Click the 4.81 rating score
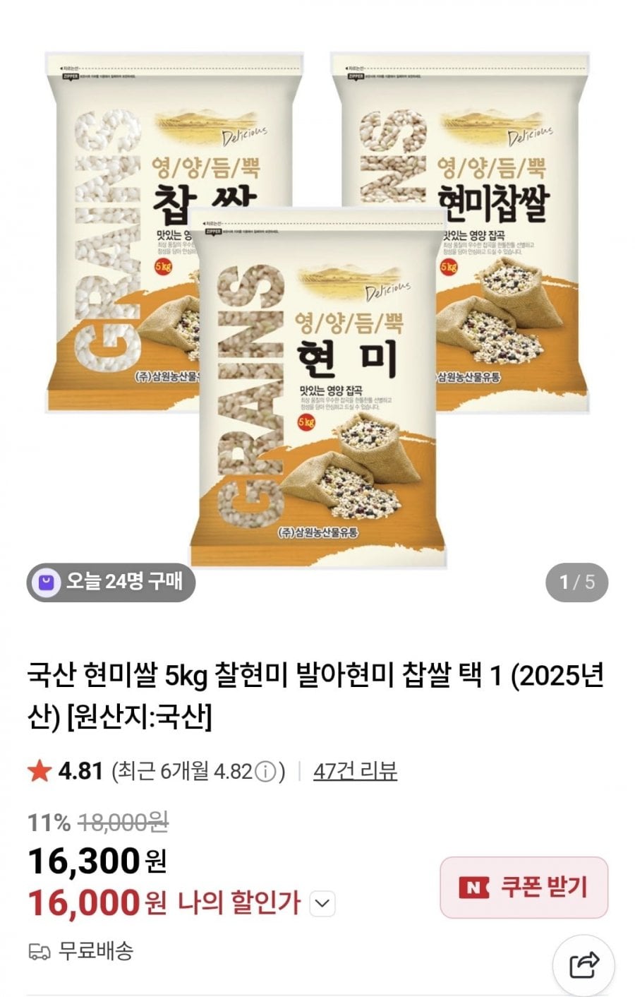Viewport: 635px width, 997px height. pos(80,771)
